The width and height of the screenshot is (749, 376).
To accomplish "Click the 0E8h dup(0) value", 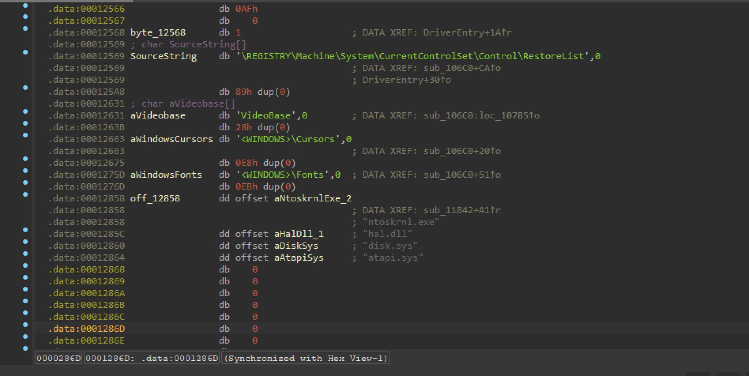I will (265, 163).
